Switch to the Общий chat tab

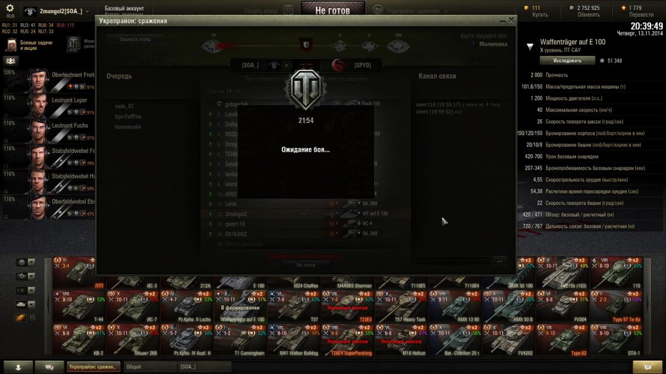(x=149, y=367)
